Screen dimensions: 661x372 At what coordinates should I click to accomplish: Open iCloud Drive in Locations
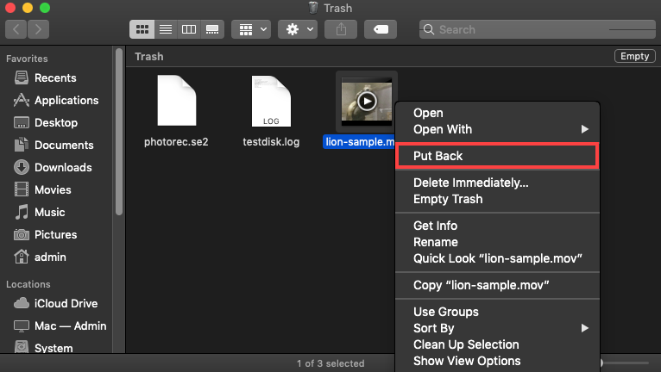(x=66, y=303)
